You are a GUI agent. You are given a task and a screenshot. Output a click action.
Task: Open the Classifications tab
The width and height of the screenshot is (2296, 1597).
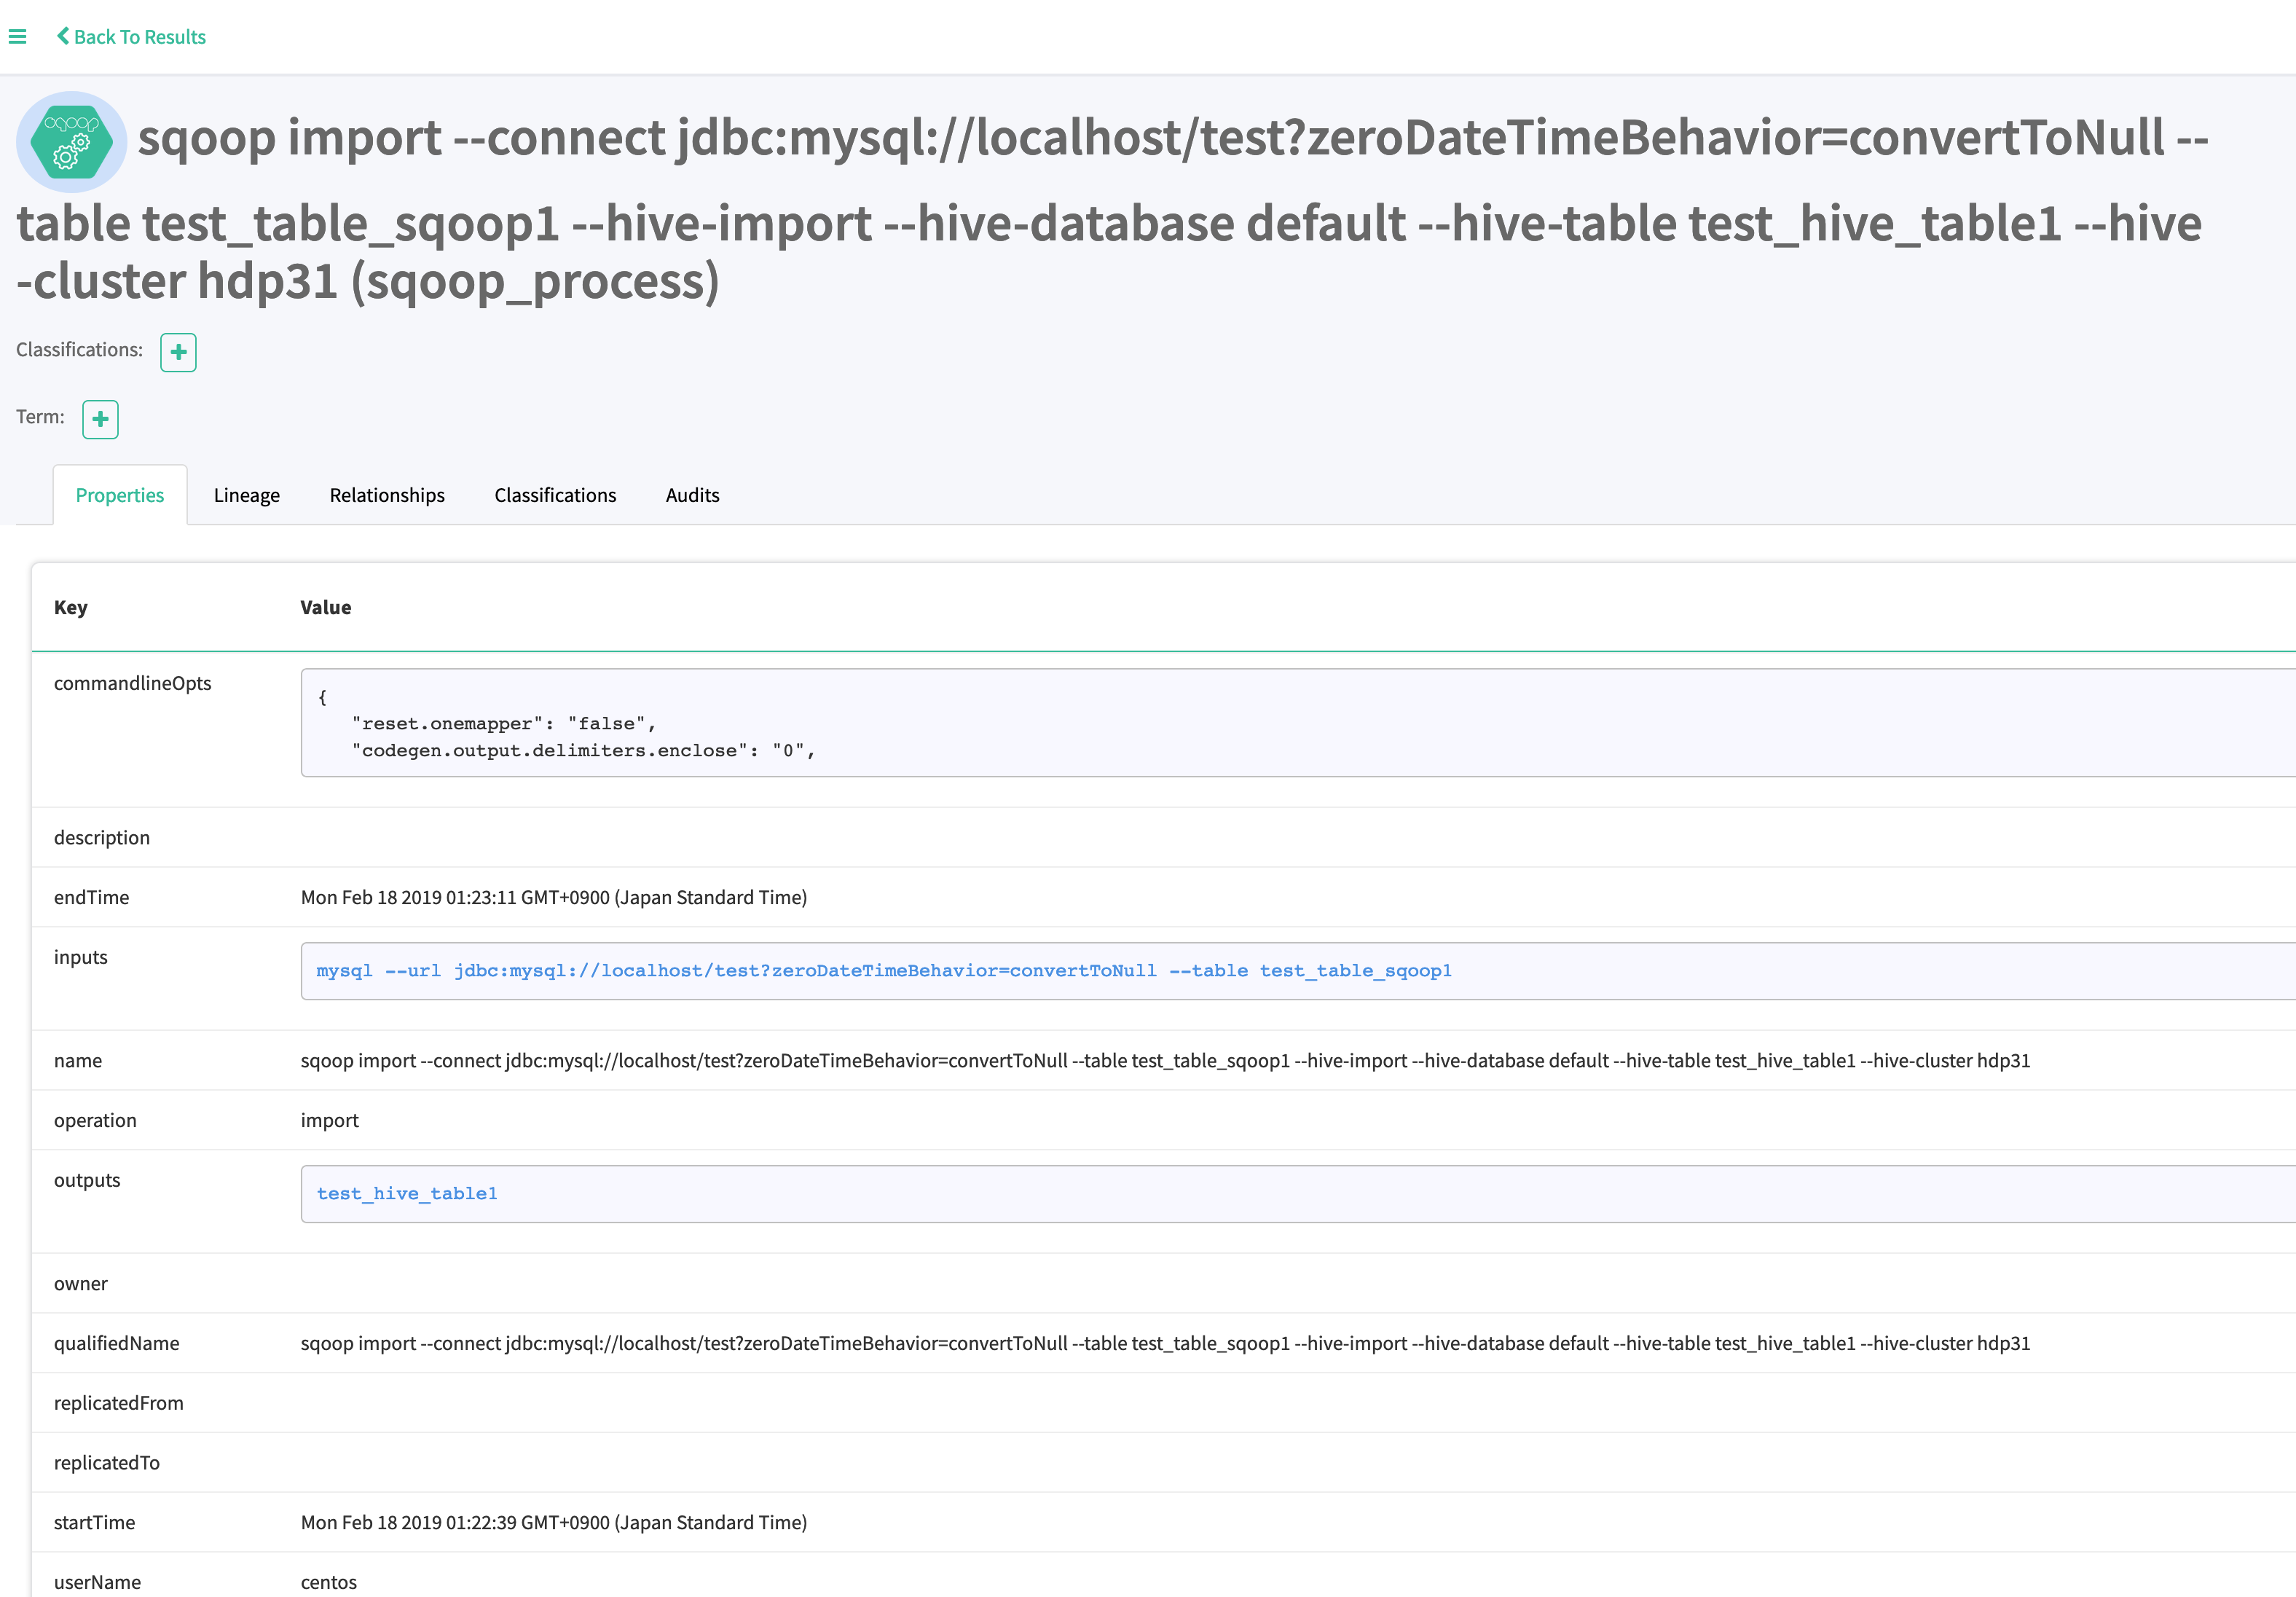click(555, 494)
